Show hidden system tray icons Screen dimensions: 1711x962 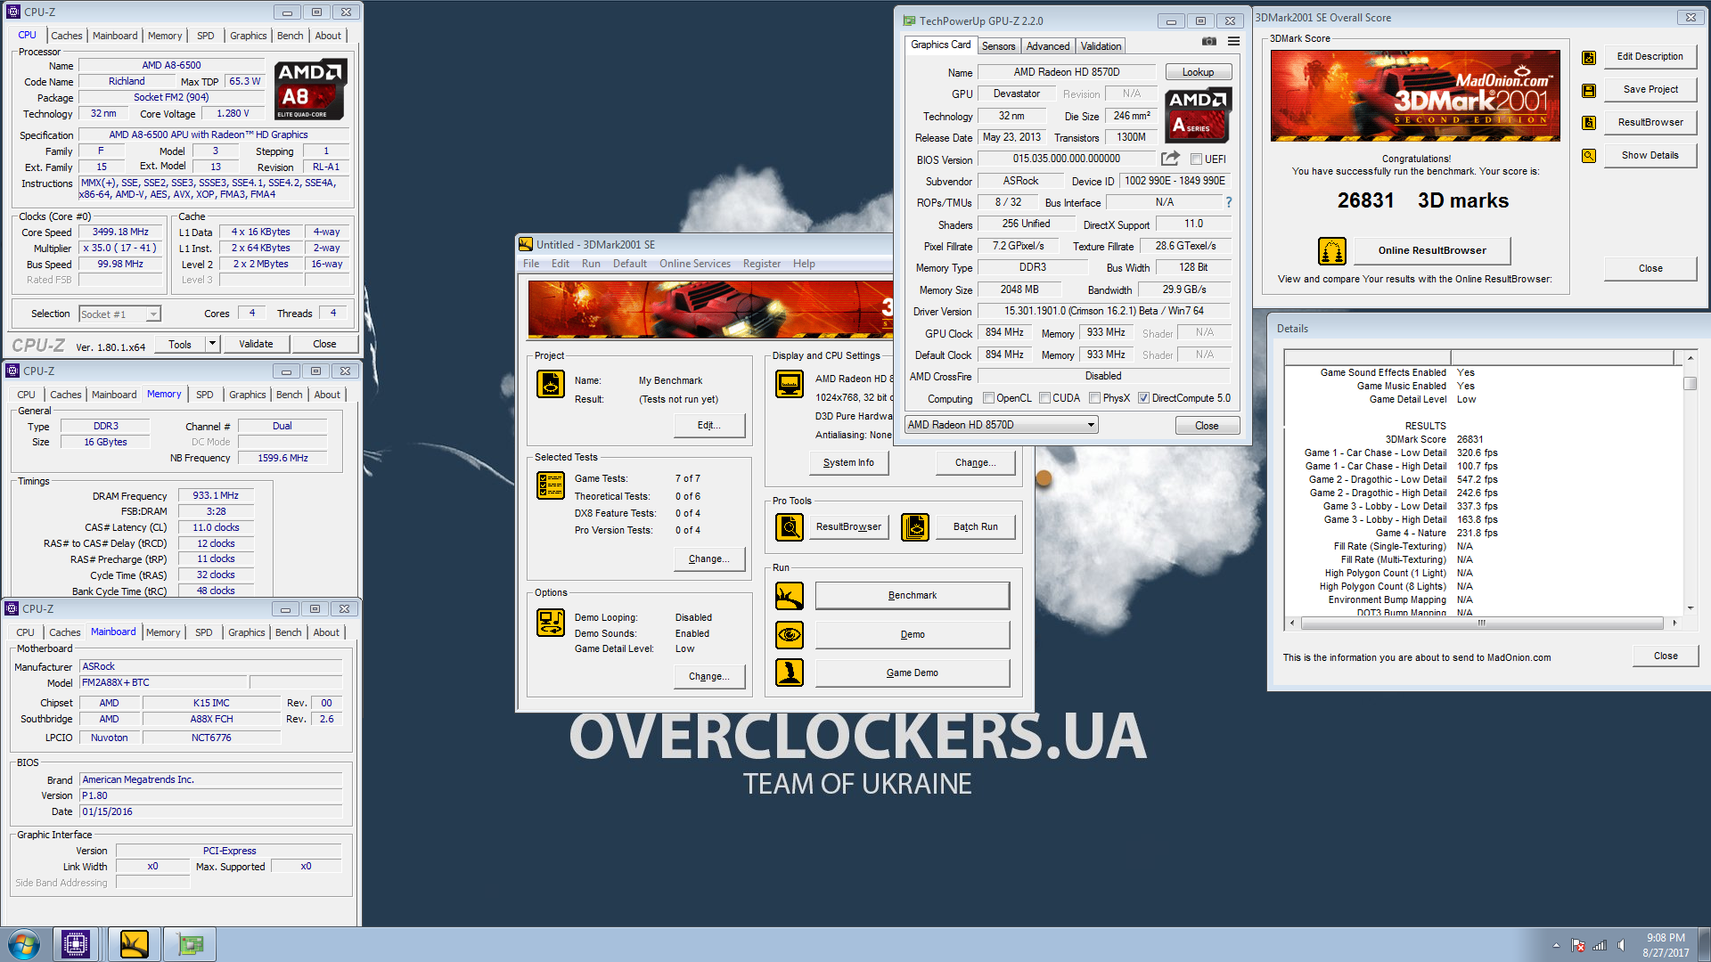[1556, 945]
